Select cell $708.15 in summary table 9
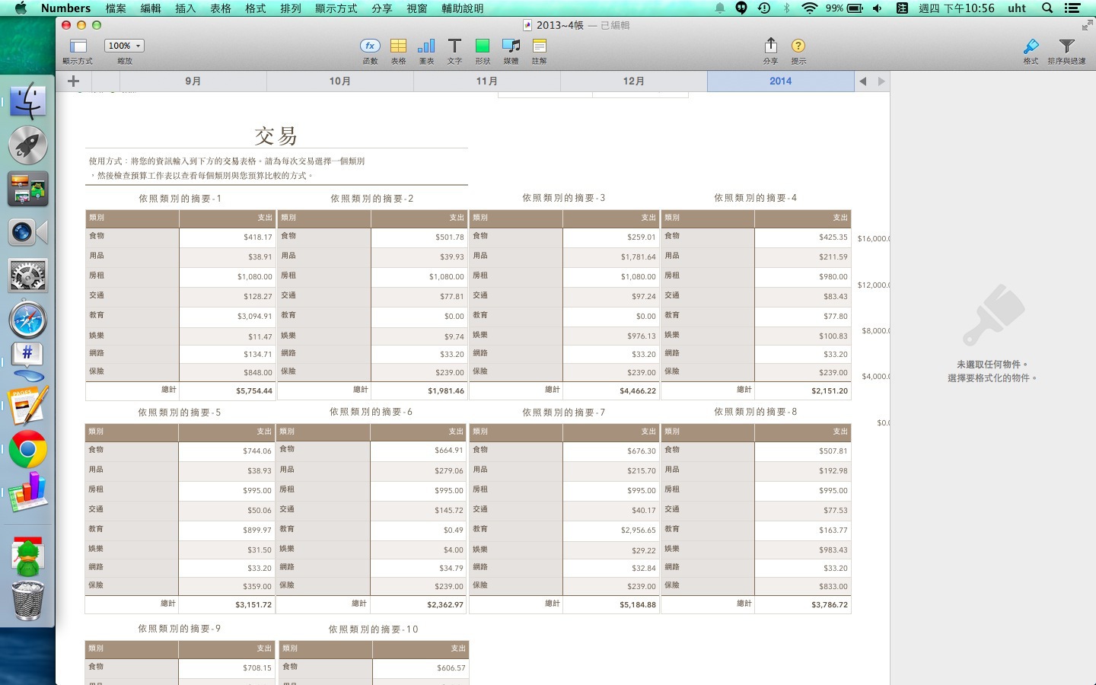1096x685 pixels. tap(227, 668)
